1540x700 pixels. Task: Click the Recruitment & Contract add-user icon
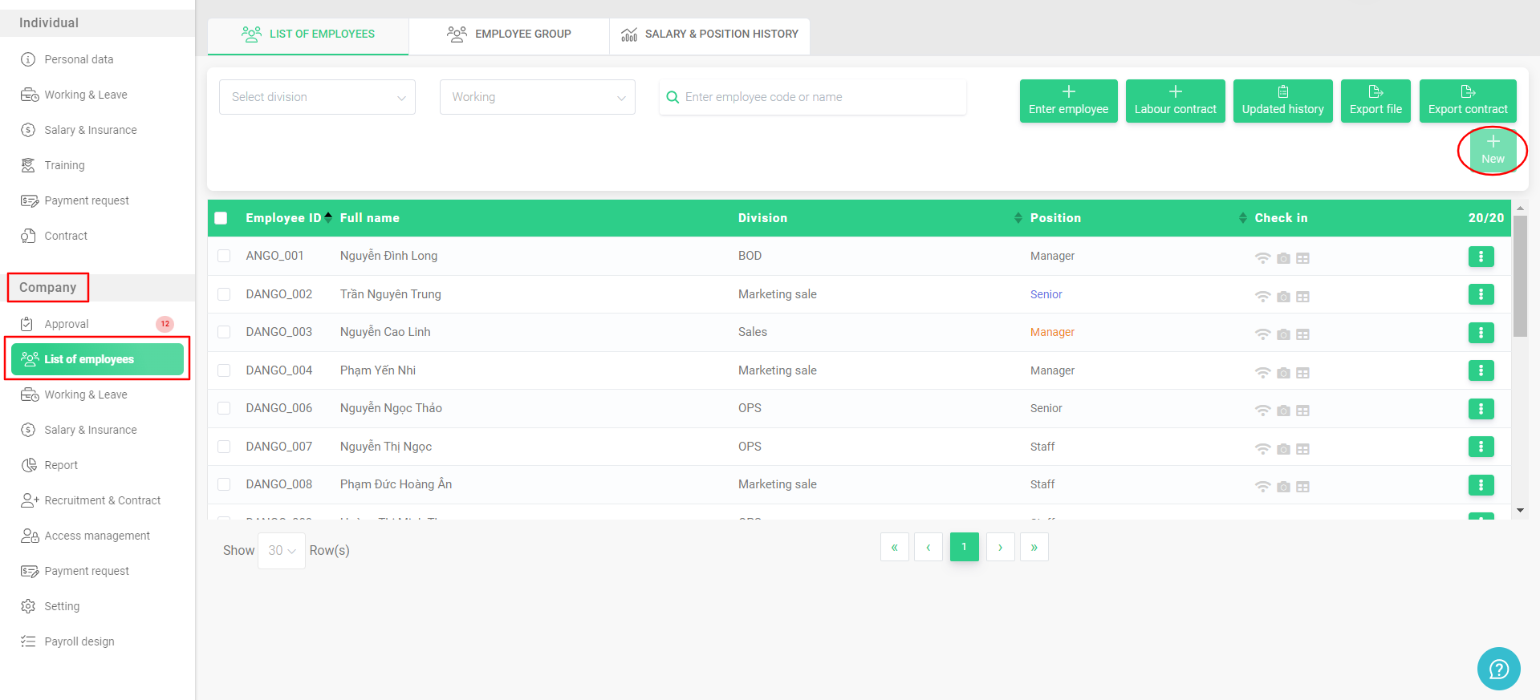pyautogui.click(x=30, y=500)
